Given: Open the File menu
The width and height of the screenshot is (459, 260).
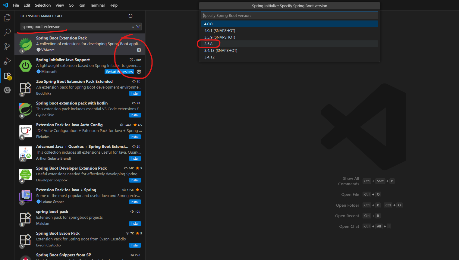Looking at the screenshot, I should [x=16, y=5].
